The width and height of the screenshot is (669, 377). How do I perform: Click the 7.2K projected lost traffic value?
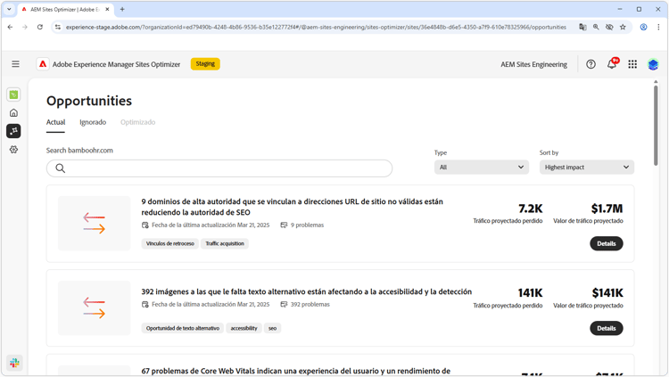(531, 209)
